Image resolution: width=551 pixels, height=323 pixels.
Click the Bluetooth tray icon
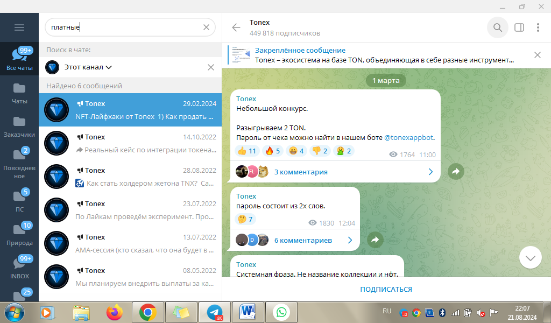[442, 312]
